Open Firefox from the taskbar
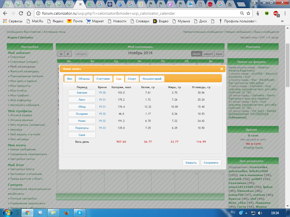290x217 pixels. coord(66,213)
